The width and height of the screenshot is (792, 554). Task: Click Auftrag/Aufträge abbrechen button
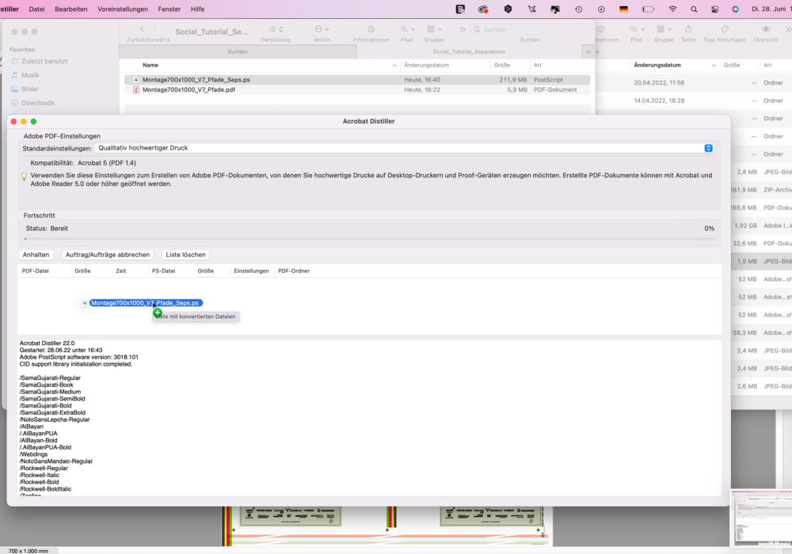coord(108,255)
